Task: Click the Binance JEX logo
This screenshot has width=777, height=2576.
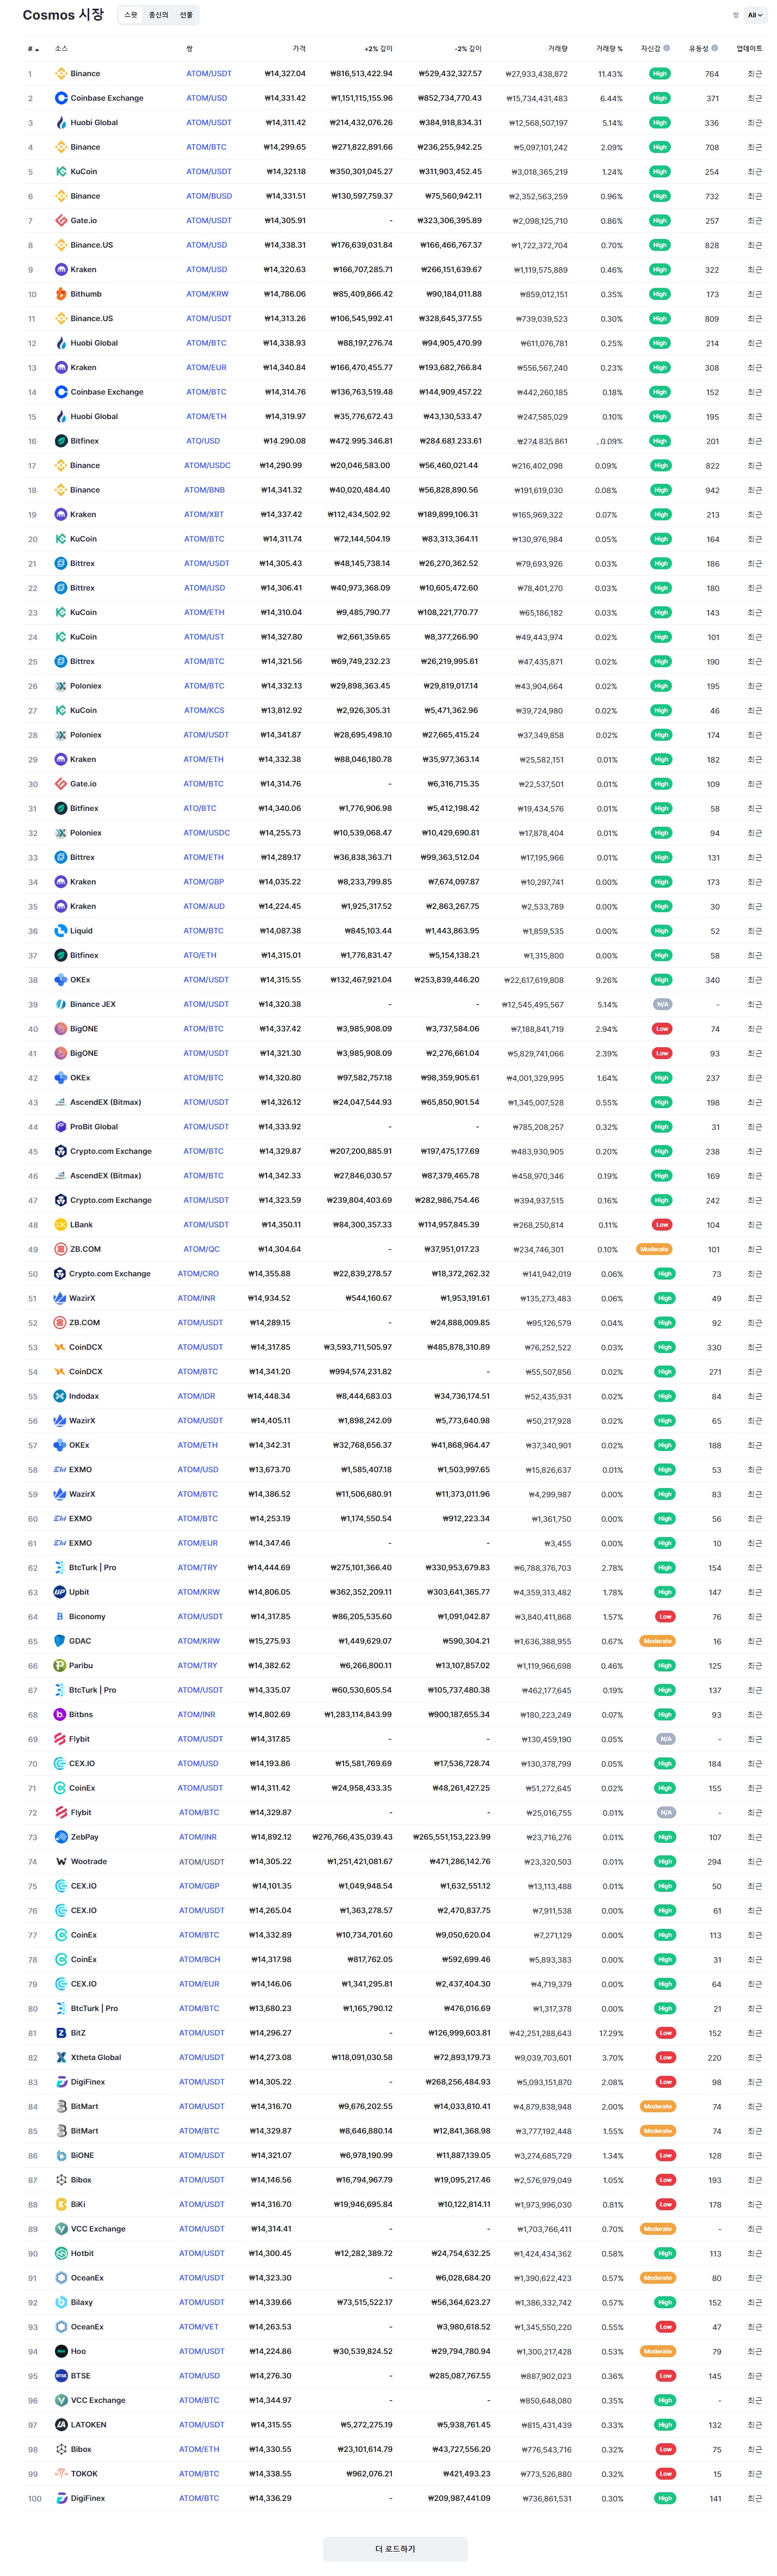Action: click(61, 1004)
